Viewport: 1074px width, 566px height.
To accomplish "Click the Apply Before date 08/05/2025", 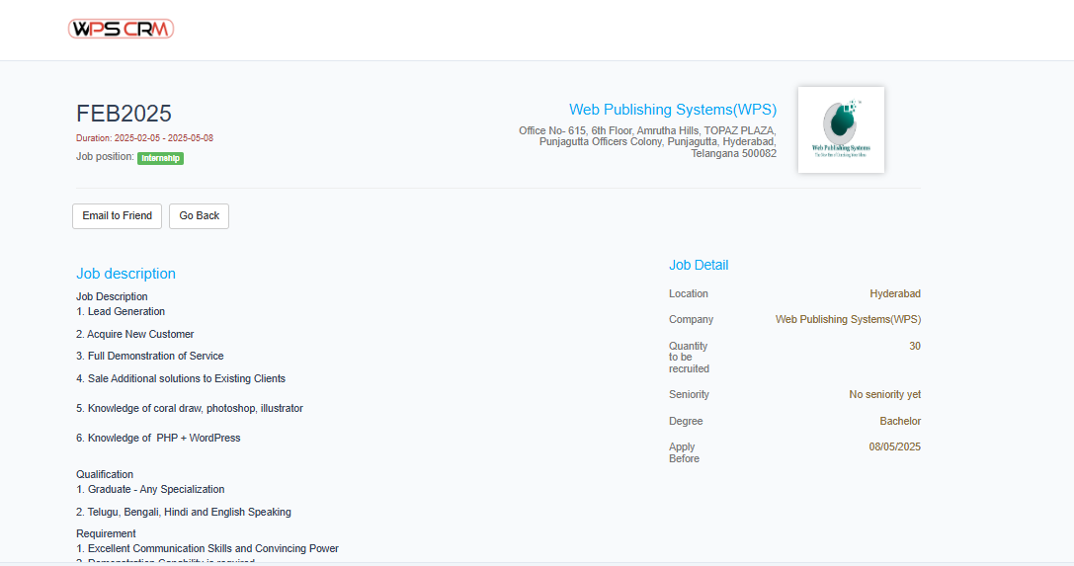I will click(894, 446).
